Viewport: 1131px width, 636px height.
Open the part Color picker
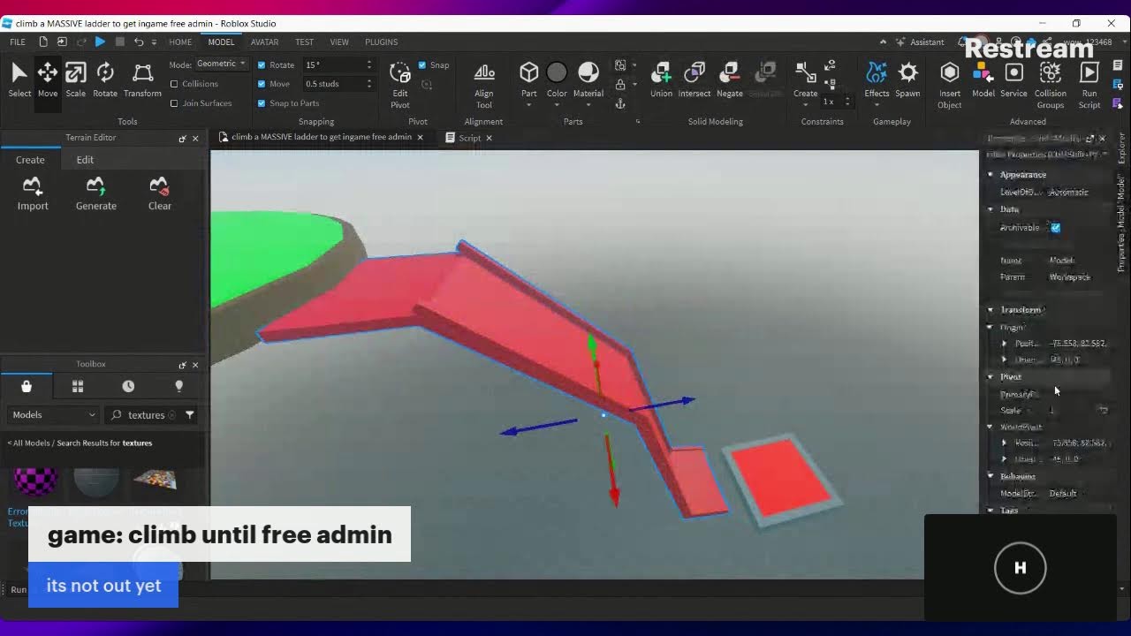(557, 79)
